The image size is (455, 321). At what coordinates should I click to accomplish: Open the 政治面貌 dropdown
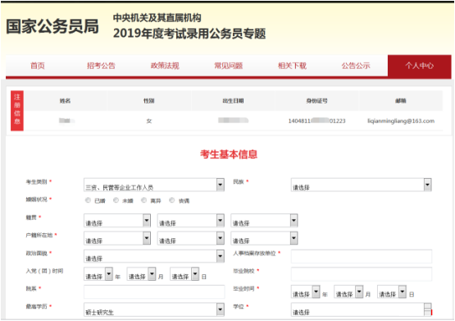point(154,256)
